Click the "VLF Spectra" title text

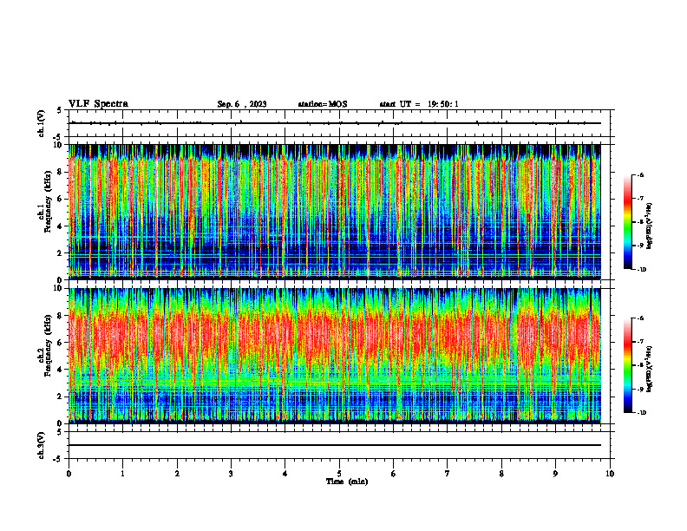98,104
